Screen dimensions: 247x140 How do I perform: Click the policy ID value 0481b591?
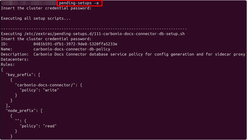(x=75, y=44)
